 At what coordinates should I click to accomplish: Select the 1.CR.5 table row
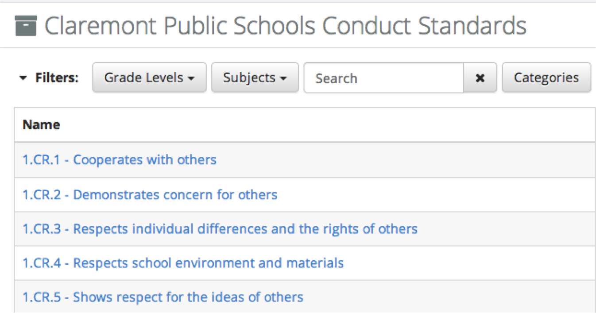point(305,297)
